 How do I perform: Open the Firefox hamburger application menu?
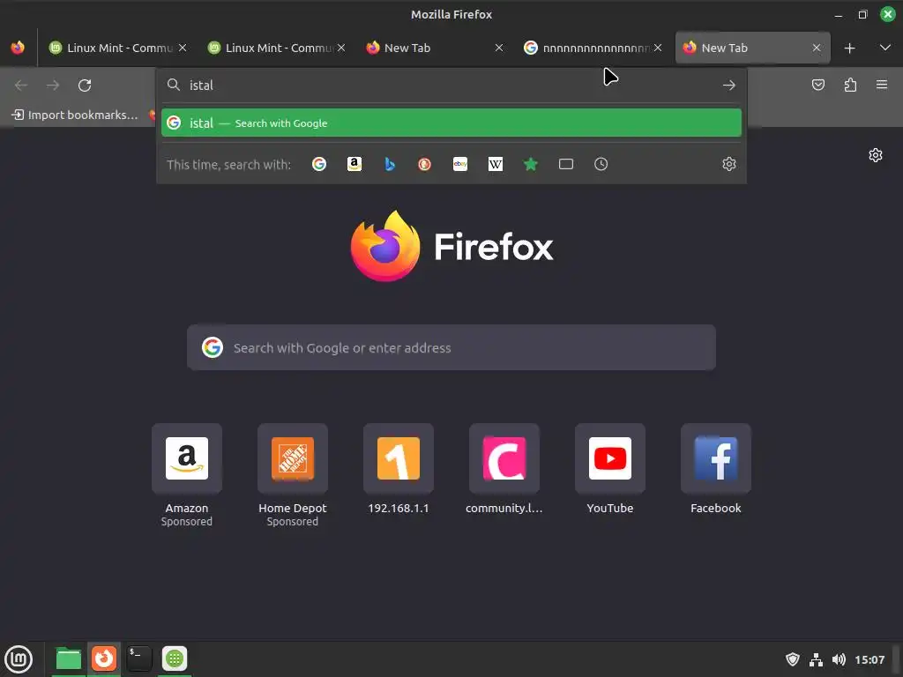(882, 86)
